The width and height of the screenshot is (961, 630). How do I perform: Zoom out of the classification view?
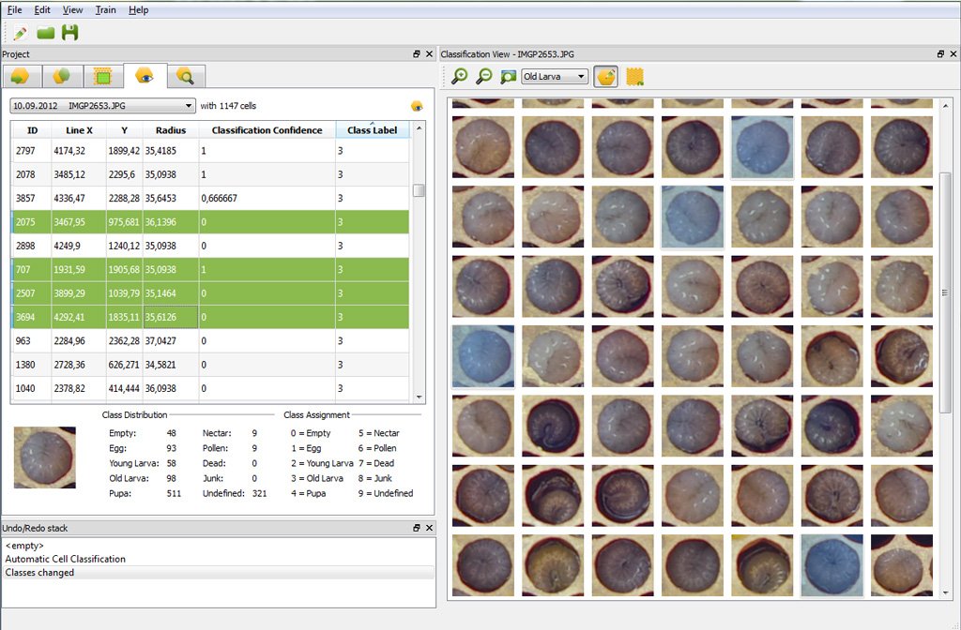483,77
